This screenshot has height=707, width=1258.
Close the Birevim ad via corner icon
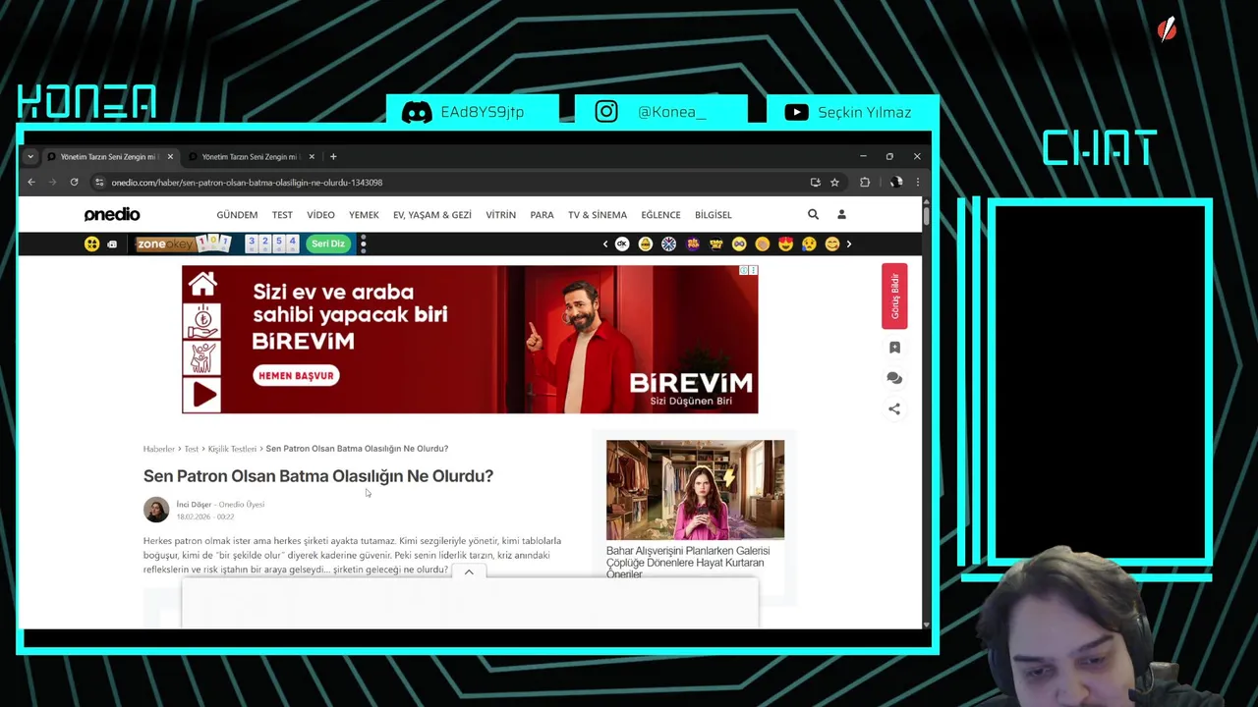coord(753,270)
